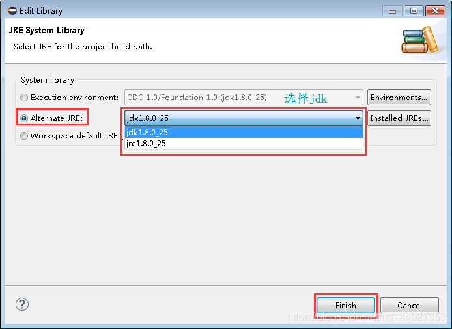The image size is (452, 329).
Task: Click the Environments... button
Action: [x=399, y=98]
